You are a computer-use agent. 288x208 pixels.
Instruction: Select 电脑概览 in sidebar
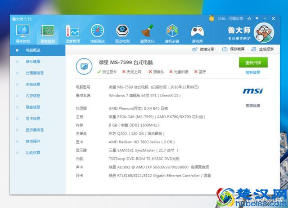click(x=38, y=50)
